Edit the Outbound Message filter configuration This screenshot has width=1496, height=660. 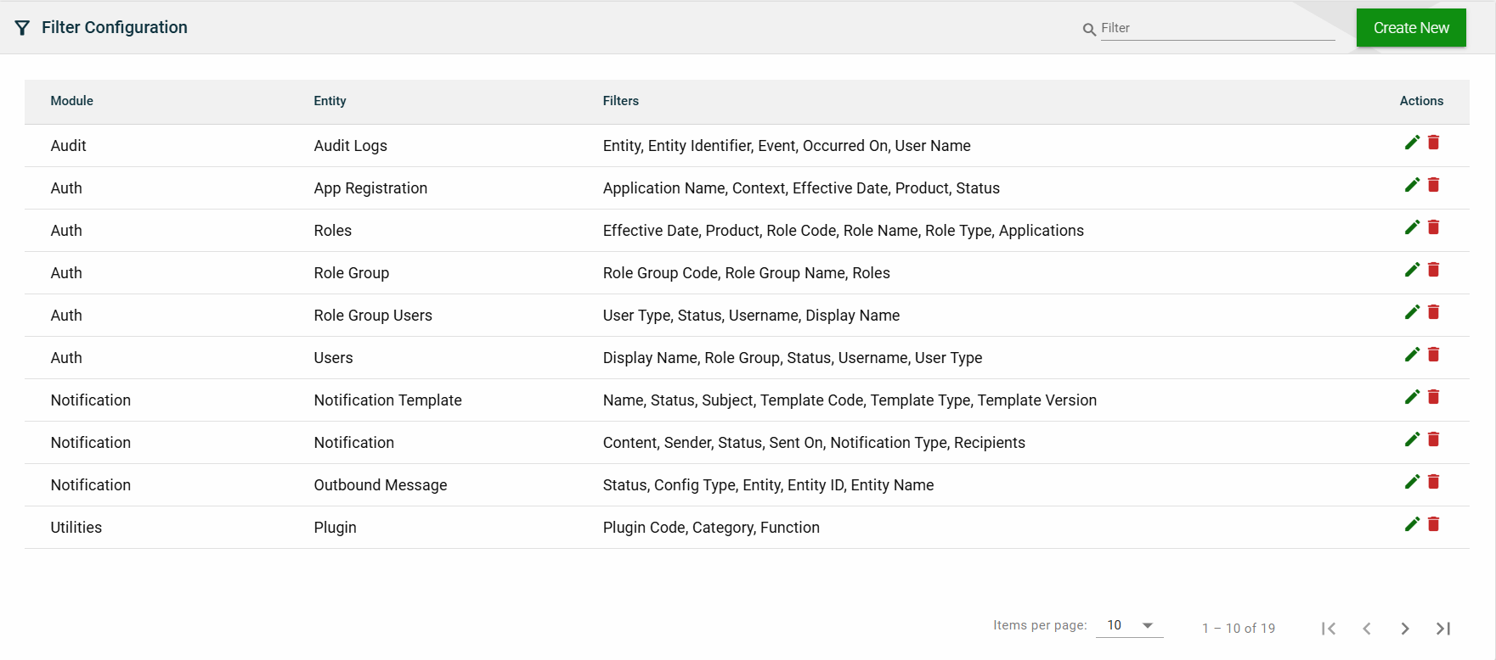[x=1412, y=482]
